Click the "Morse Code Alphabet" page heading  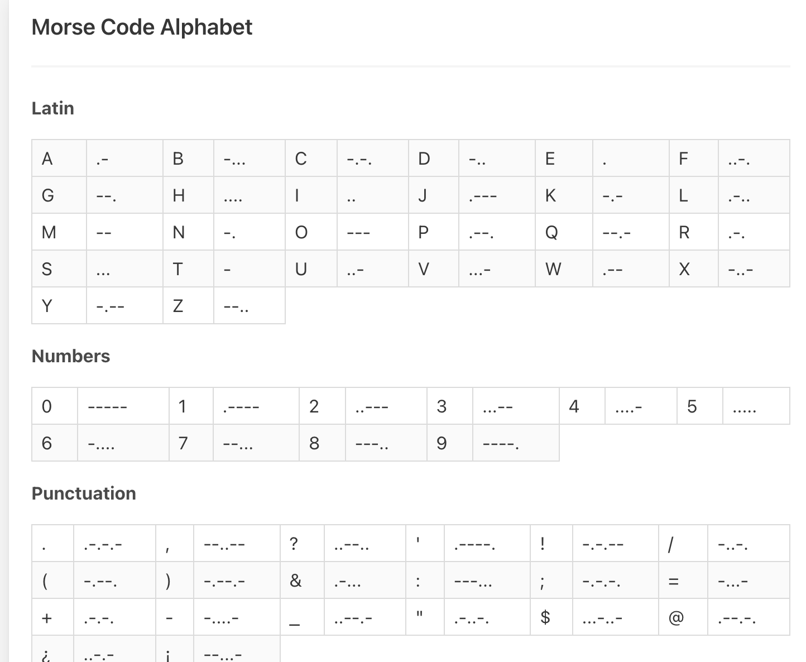[142, 27]
